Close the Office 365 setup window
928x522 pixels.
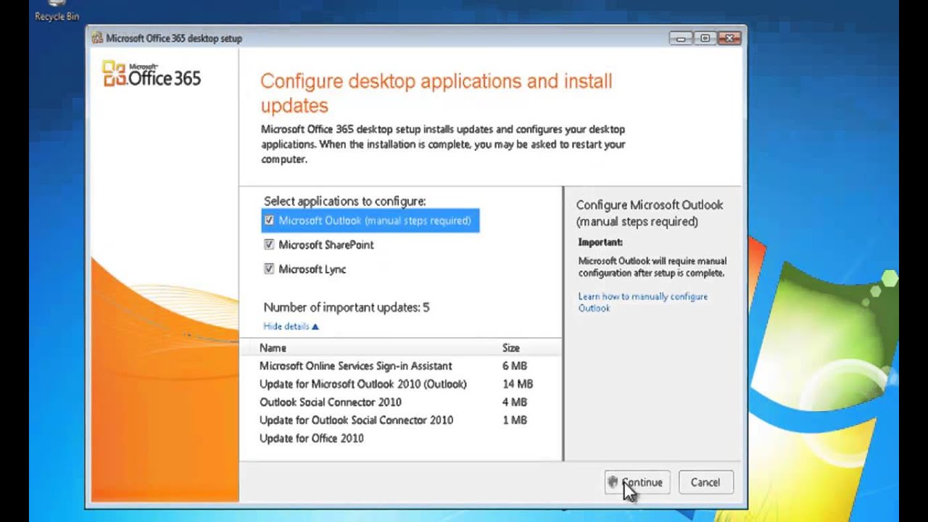(729, 38)
